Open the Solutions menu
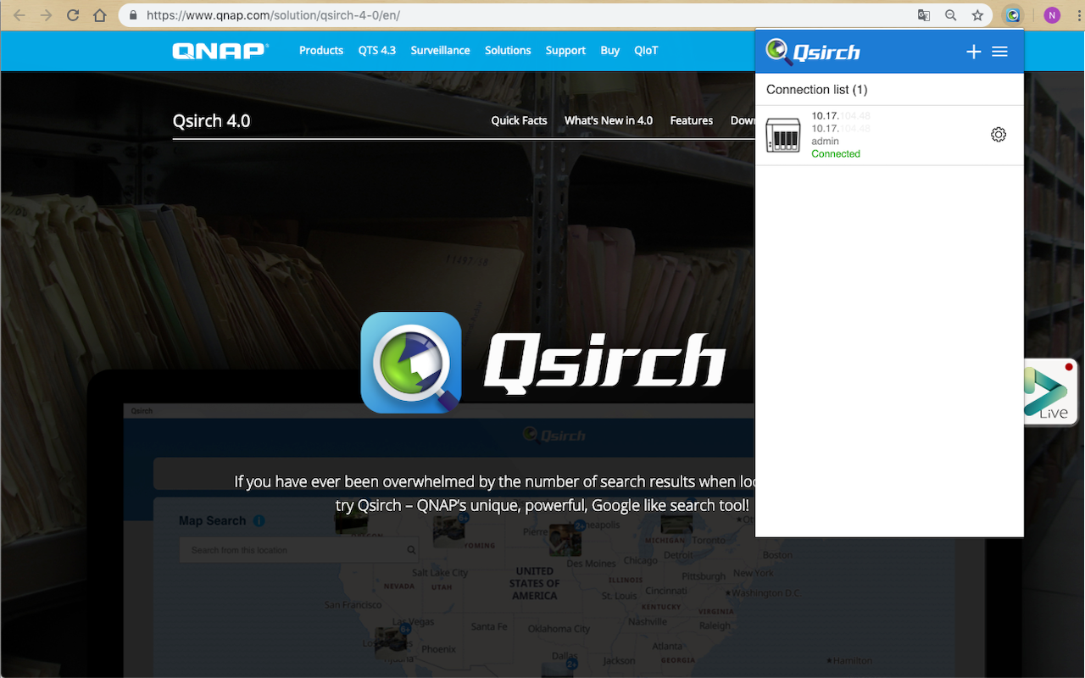Screen dimensions: 1085x678 (x=508, y=50)
